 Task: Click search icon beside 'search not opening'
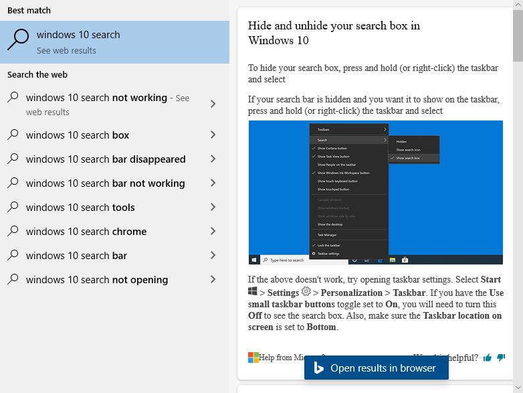tap(13, 280)
